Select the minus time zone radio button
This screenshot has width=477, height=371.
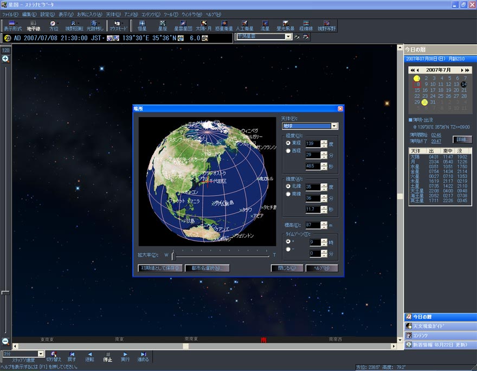click(x=288, y=249)
